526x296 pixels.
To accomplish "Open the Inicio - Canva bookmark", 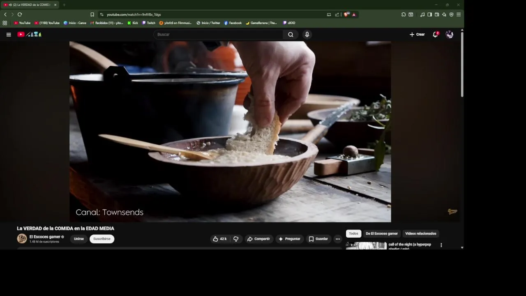I will 75,23.
